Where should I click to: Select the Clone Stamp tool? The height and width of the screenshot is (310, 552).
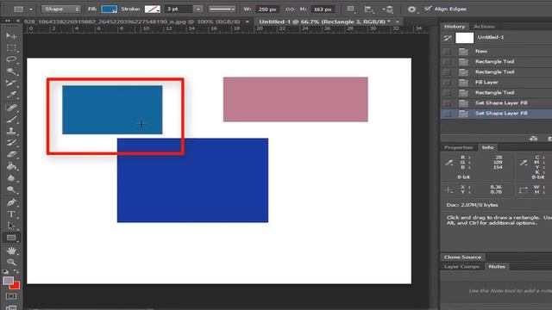click(11, 131)
